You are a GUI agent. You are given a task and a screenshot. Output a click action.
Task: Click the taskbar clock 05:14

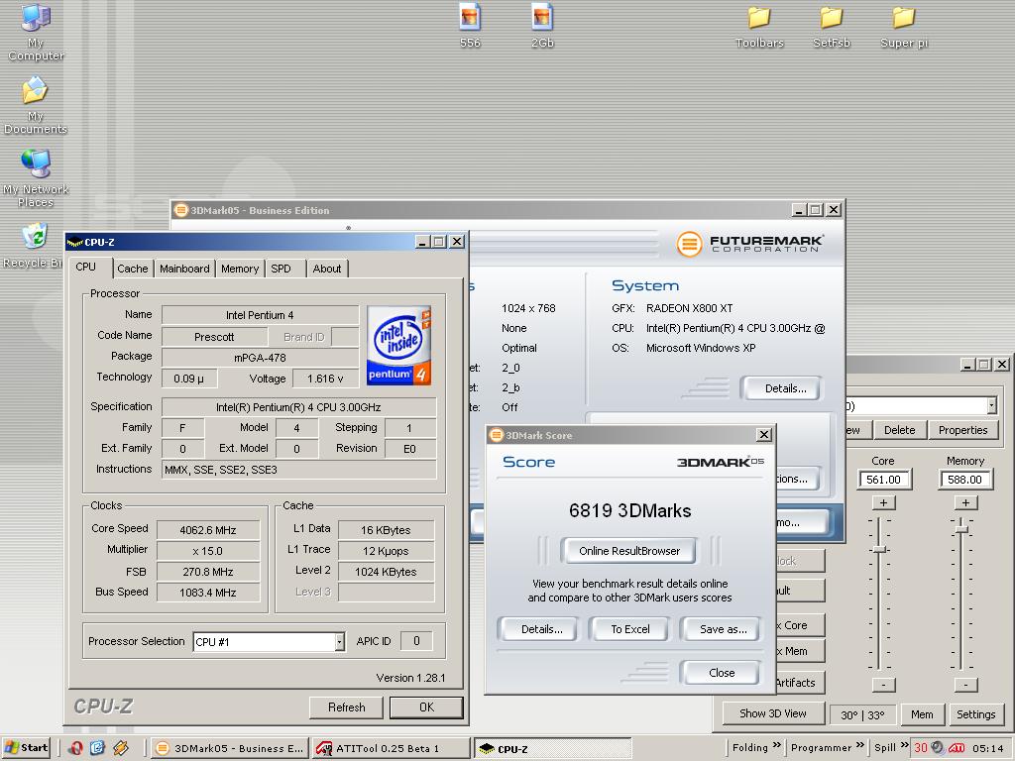pyautogui.click(x=988, y=748)
